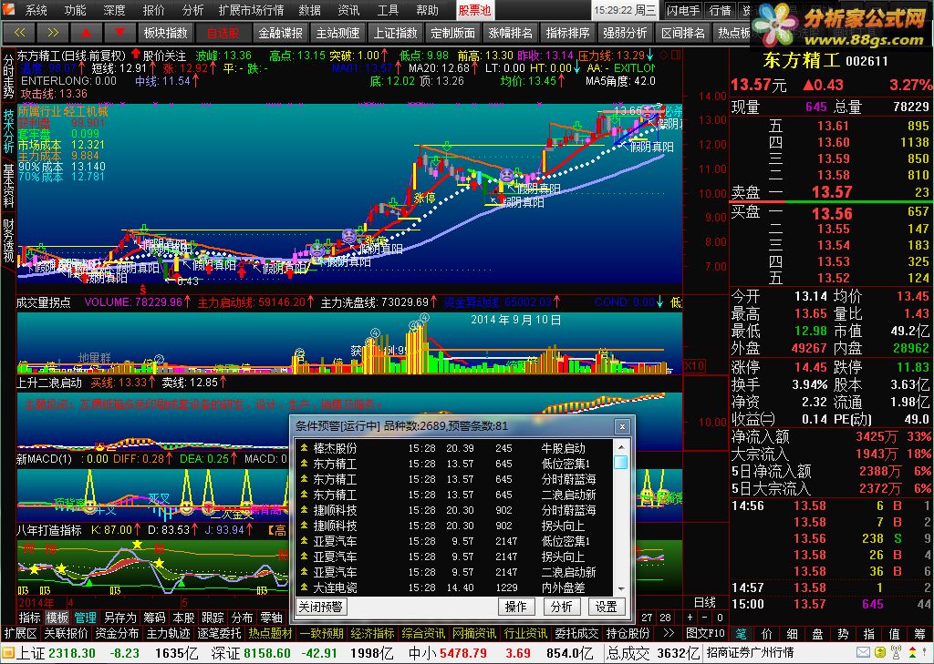Screen dimensions: 934x664
Task: Open the 帮助 menu
Action: (x=427, y=10)
